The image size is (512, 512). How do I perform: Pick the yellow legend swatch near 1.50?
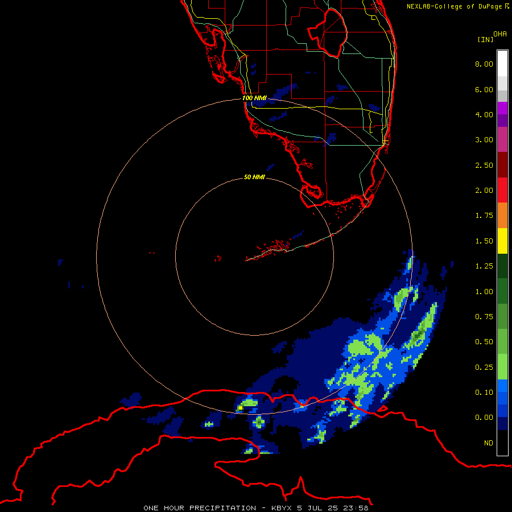[x=502, y=241]
